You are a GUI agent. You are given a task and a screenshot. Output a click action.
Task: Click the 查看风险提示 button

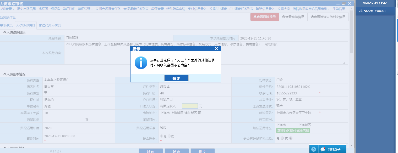(x=264, y=17)
